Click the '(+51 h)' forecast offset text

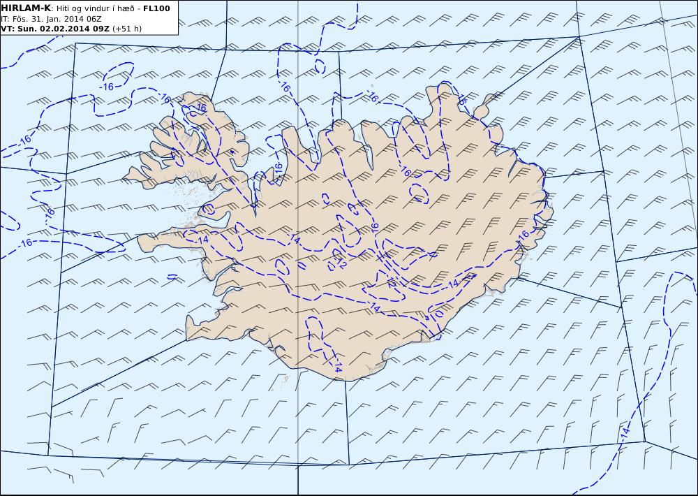[127, 29]
